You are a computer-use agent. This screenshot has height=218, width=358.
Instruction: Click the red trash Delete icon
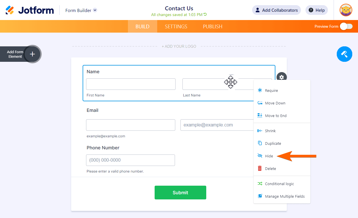[260, 169]
